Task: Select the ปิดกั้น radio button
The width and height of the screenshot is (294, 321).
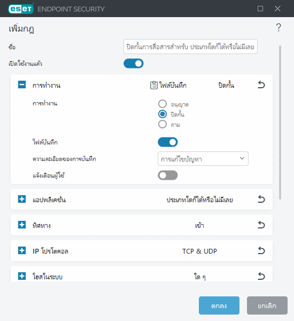Action: pos(163,114)
